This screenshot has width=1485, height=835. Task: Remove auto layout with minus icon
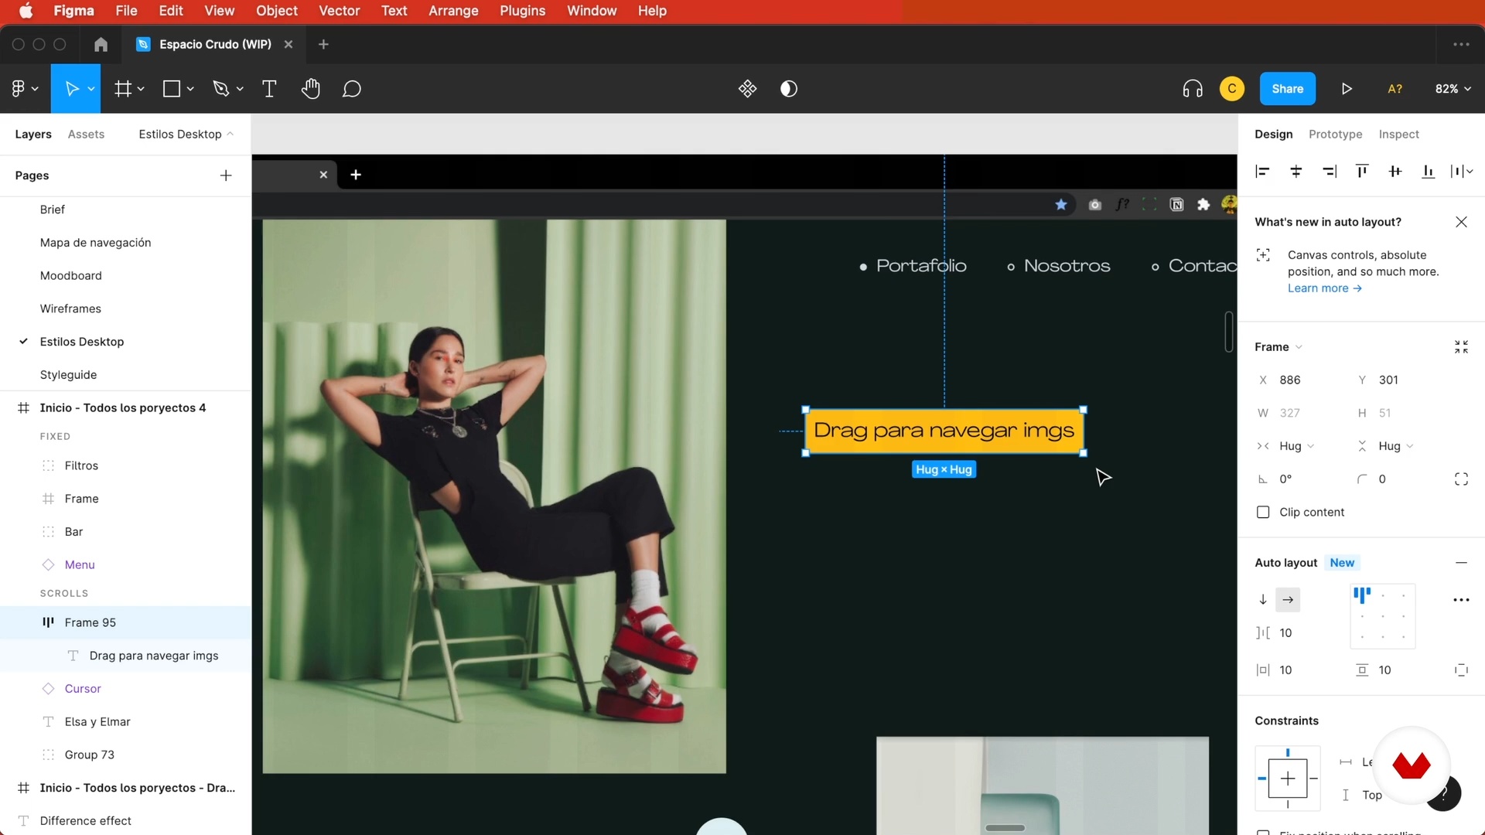point(1461,563)
